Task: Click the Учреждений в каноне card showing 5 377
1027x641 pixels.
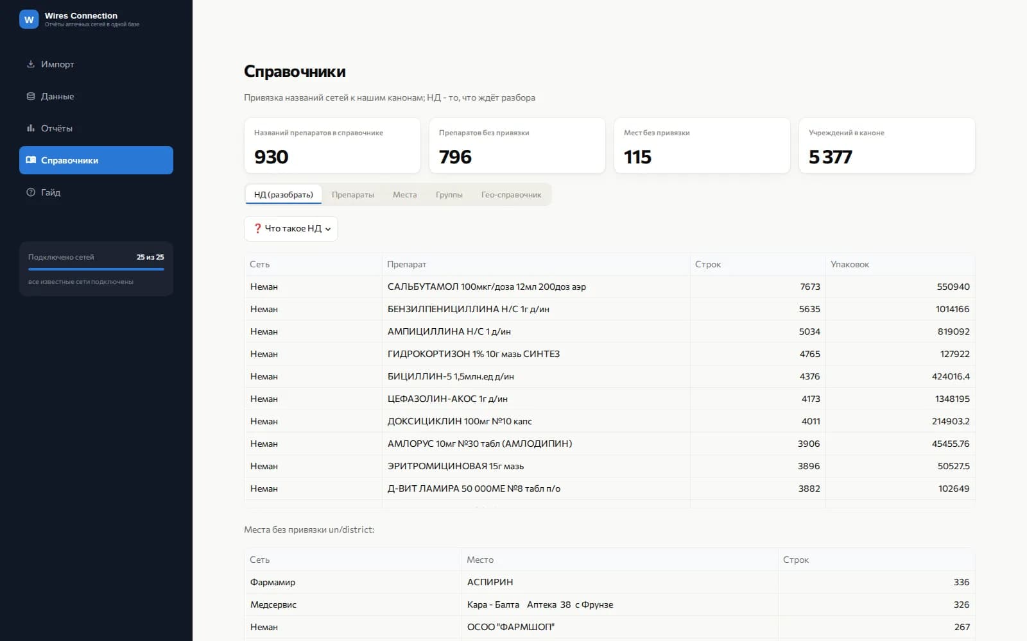Action: pos(887,146)
